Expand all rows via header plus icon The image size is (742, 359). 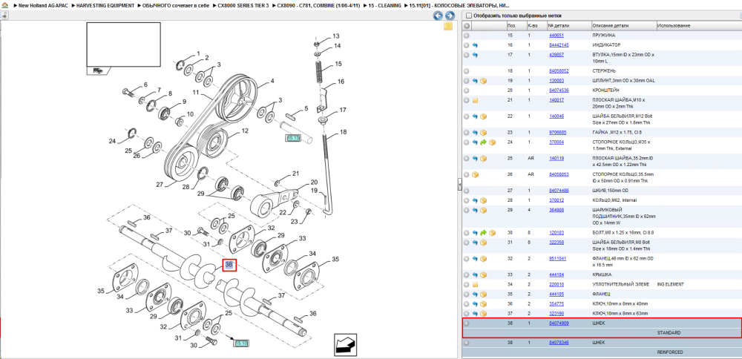467,25
